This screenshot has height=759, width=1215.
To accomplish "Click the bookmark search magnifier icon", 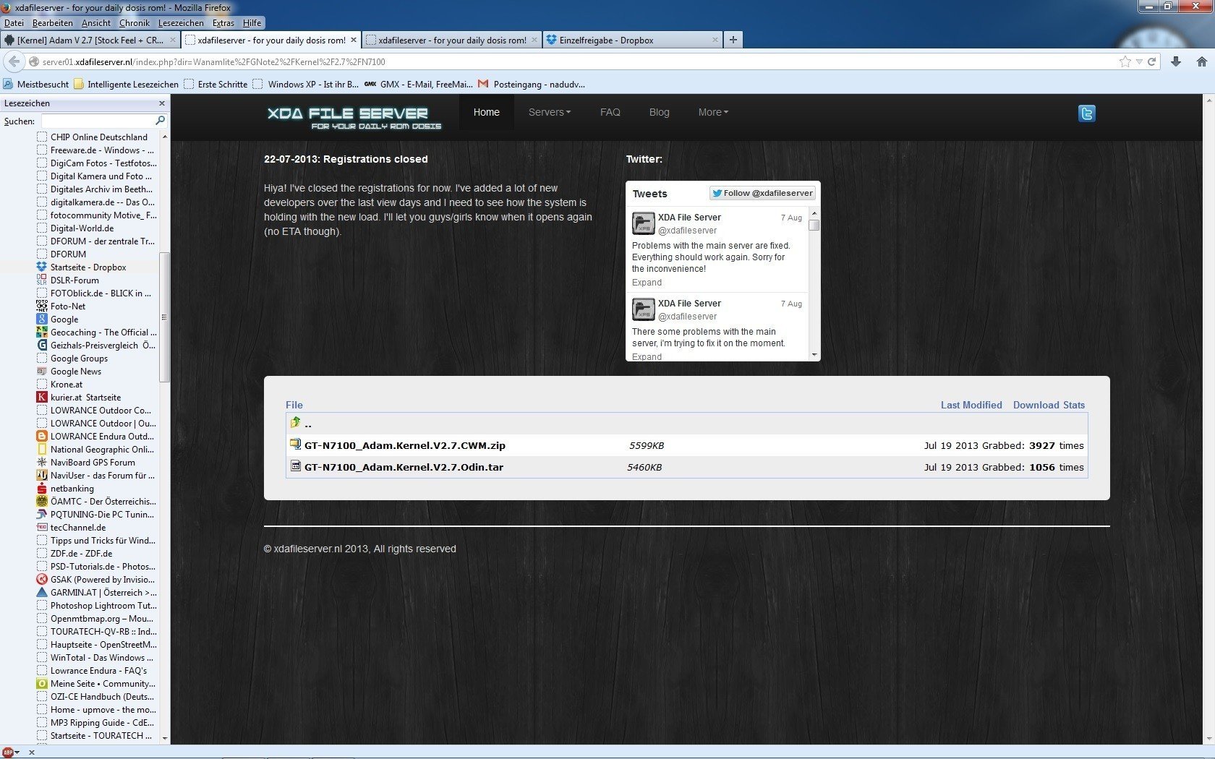I will point(160,121).
